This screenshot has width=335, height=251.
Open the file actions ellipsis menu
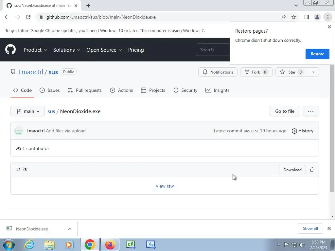pyautogui.click(x=311, y=111)
